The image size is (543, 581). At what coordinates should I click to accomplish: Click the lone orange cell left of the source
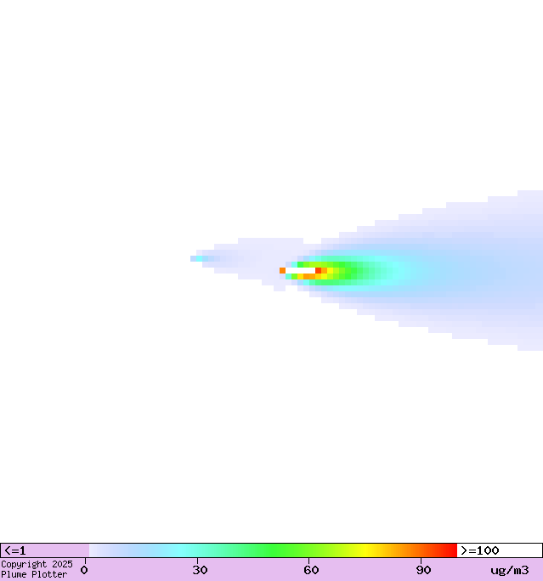282,270
